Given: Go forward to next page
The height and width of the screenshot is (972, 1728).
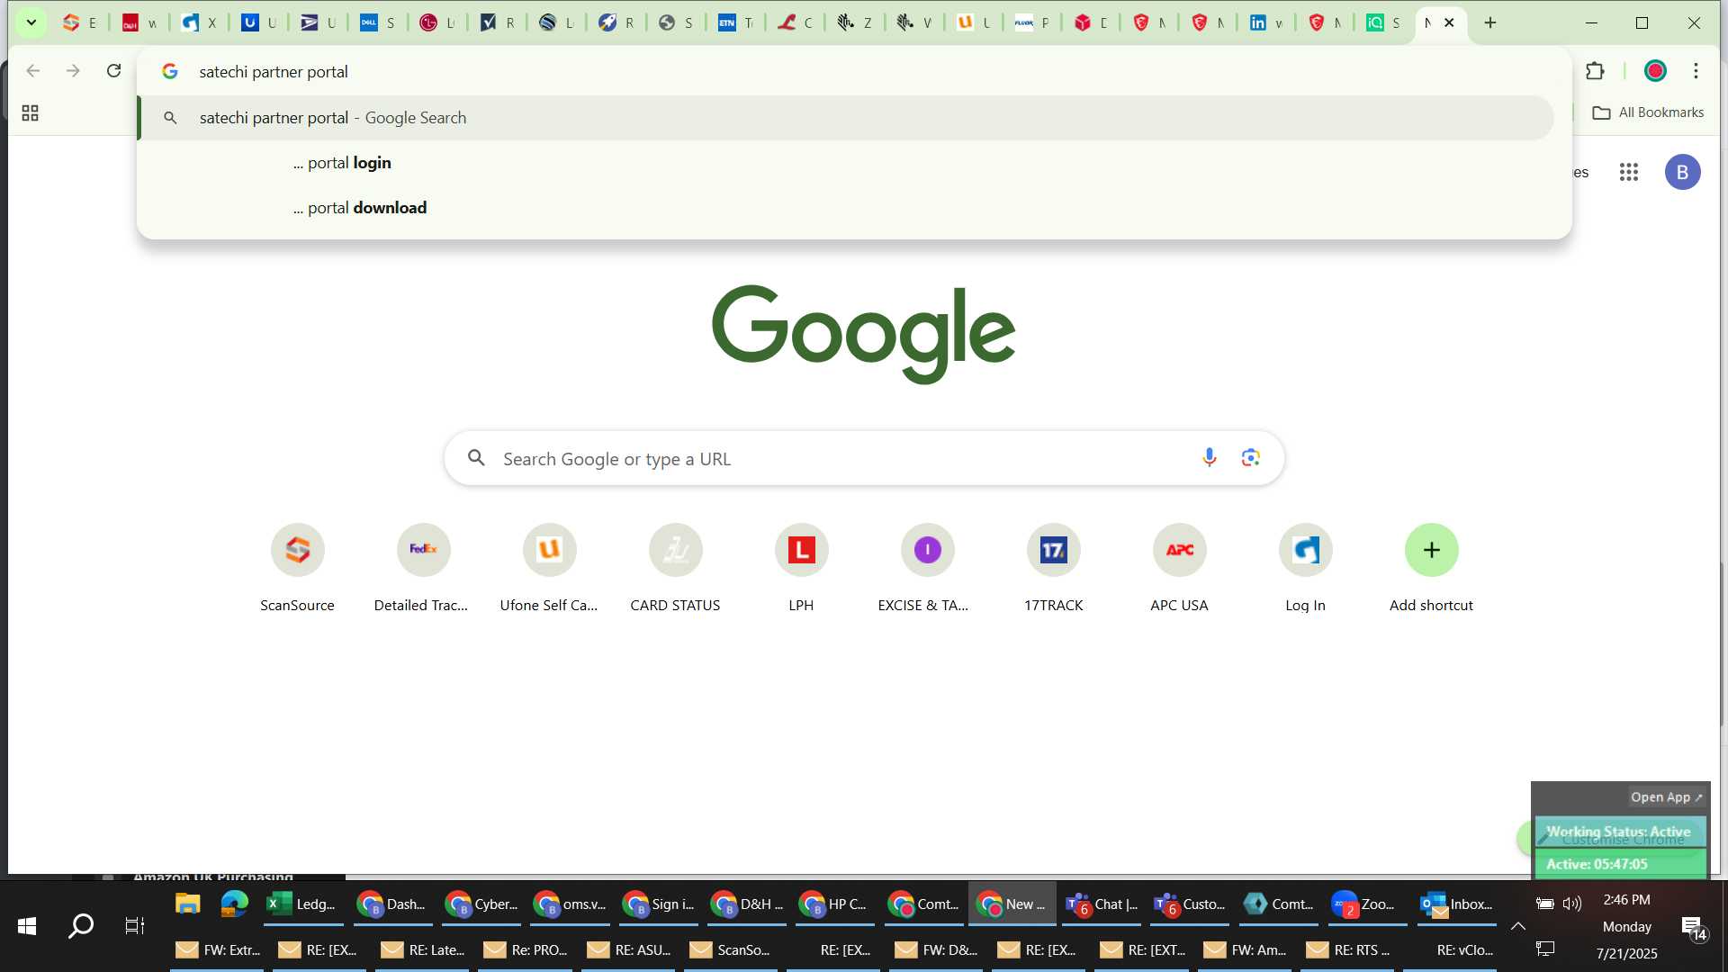Looking at the screenshot, I should 73,71.
